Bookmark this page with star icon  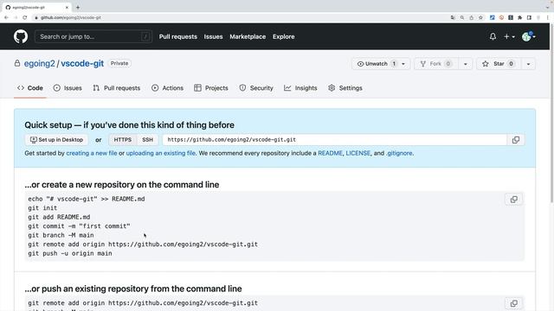(480, 17)
